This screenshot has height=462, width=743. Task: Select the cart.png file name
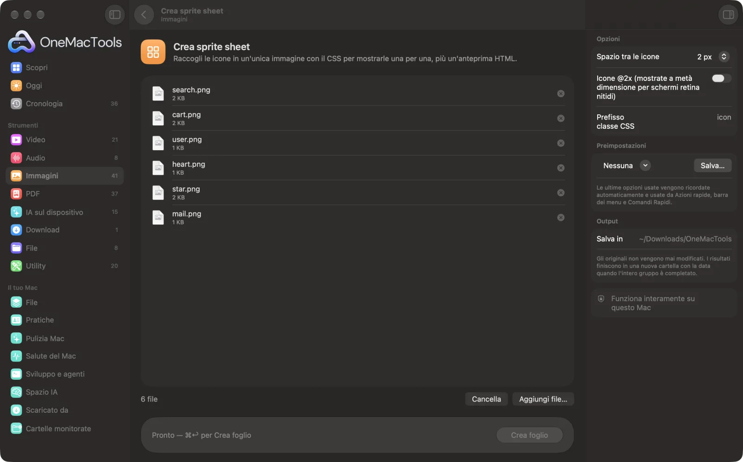click(x=186, y=114)
